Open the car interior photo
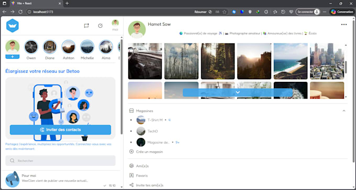356x190 pixels. pyautogui.click(x=145, y=61)
